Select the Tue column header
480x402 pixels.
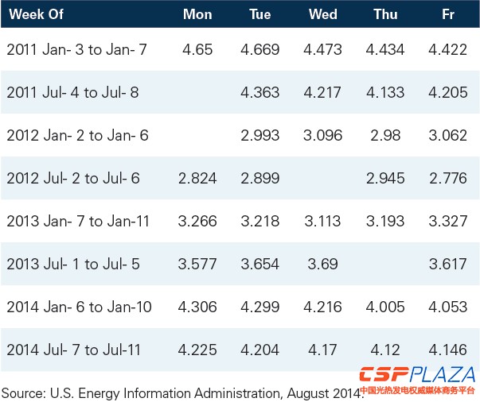tap(260, 14)
